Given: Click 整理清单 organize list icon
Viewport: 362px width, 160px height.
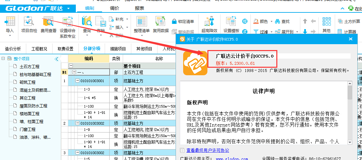Looking at the screenshot, I should click(x=142, y=22).
